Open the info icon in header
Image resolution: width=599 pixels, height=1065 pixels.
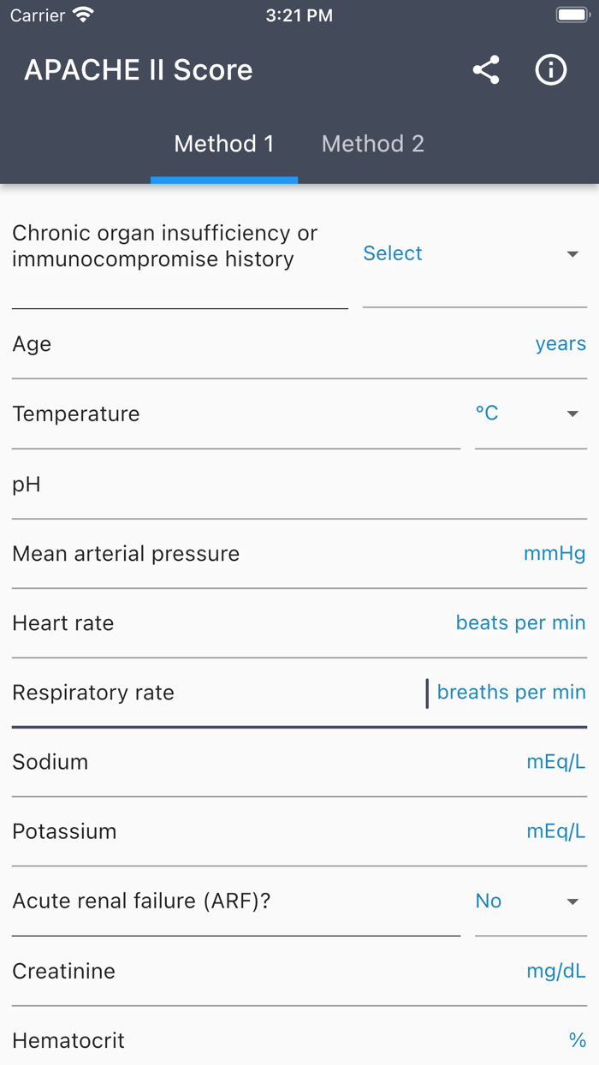550,70
